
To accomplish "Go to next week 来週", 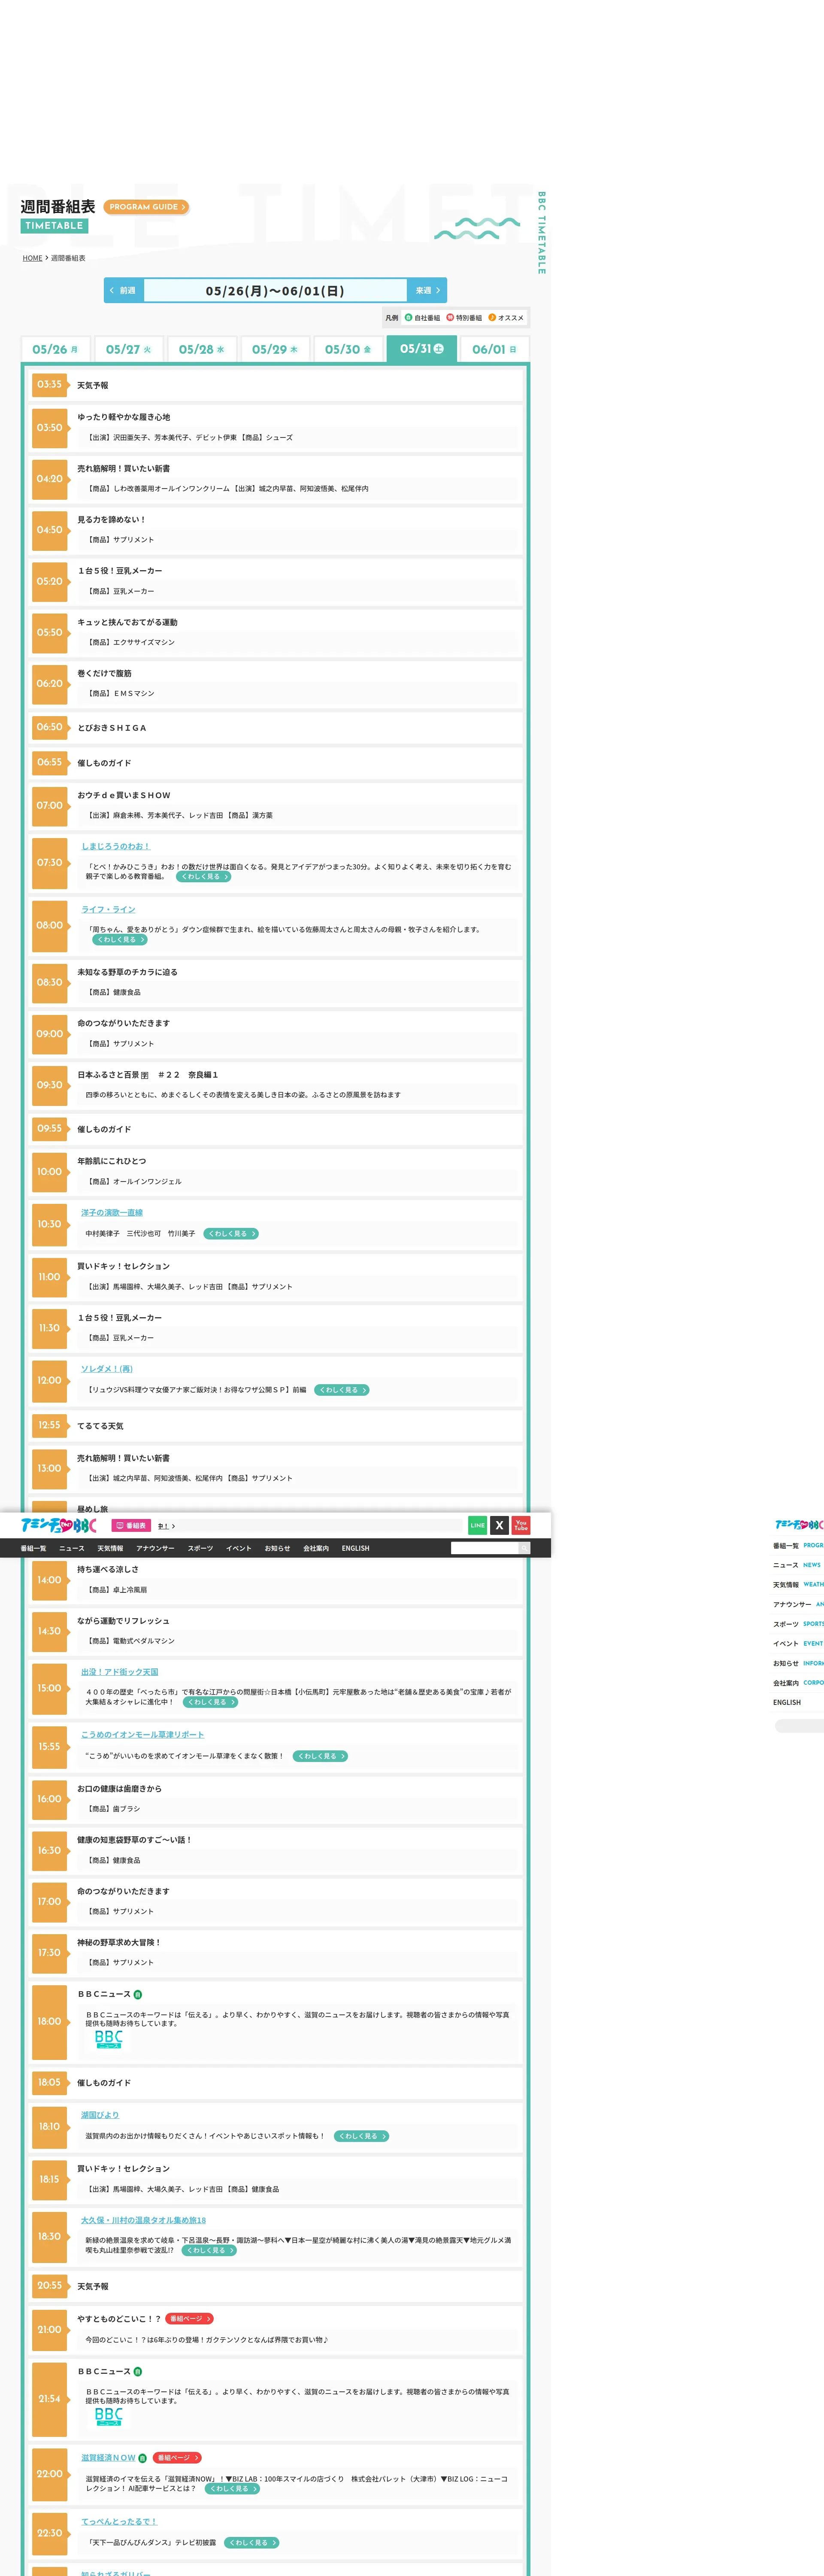I will [427, 290].
